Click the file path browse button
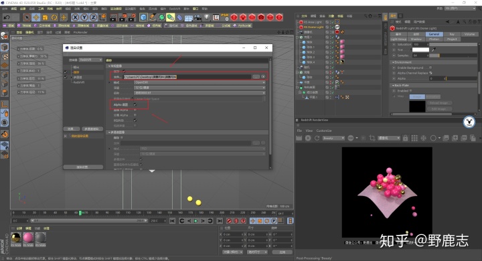The height and width of the screenshot is (261, 482). point(256,76)
